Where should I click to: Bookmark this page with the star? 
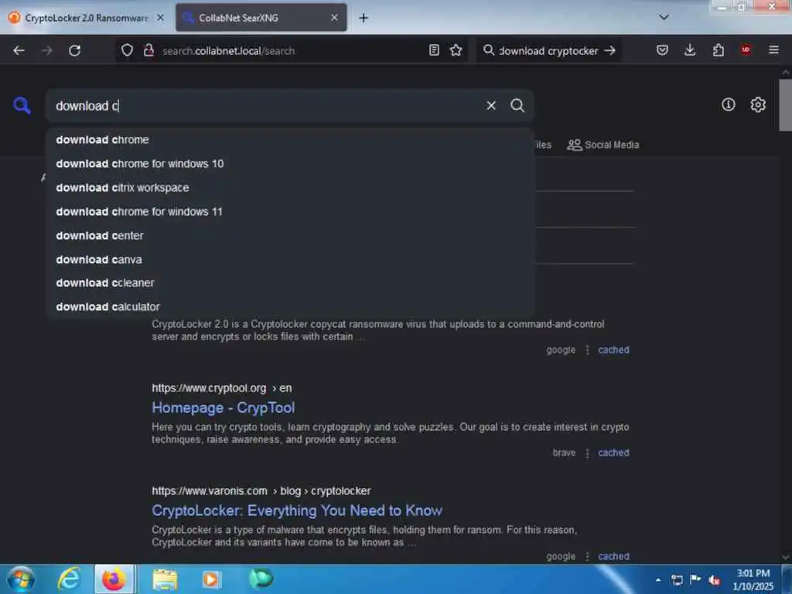pos(456,50)
